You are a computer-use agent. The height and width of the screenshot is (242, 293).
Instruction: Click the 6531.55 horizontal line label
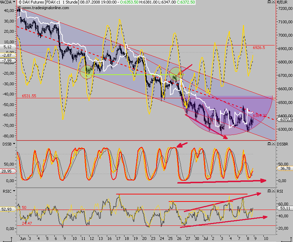(29, 96)
